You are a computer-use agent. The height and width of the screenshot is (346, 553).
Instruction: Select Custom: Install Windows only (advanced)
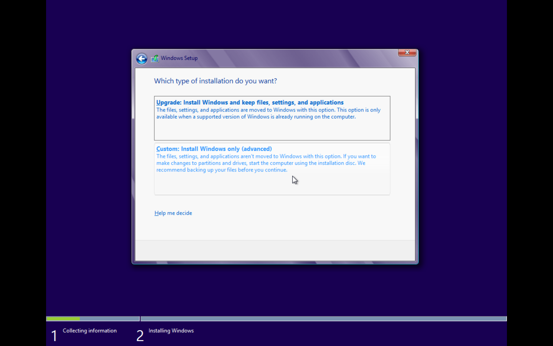tap(272, 169)
